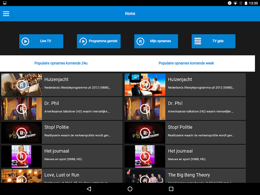Image resolution: width=260 pixels, height=195 pixels.
Task: Record Huizenjacht in the 24u column
Action: click(x=22, y=85)
